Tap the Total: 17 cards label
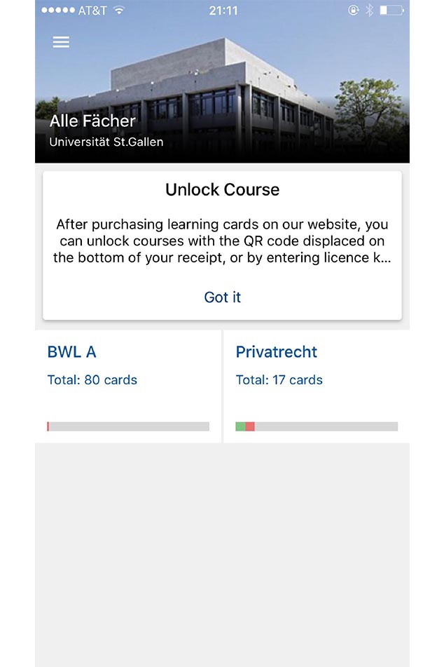Screen dimensions: 444x667 pos(279,380)
